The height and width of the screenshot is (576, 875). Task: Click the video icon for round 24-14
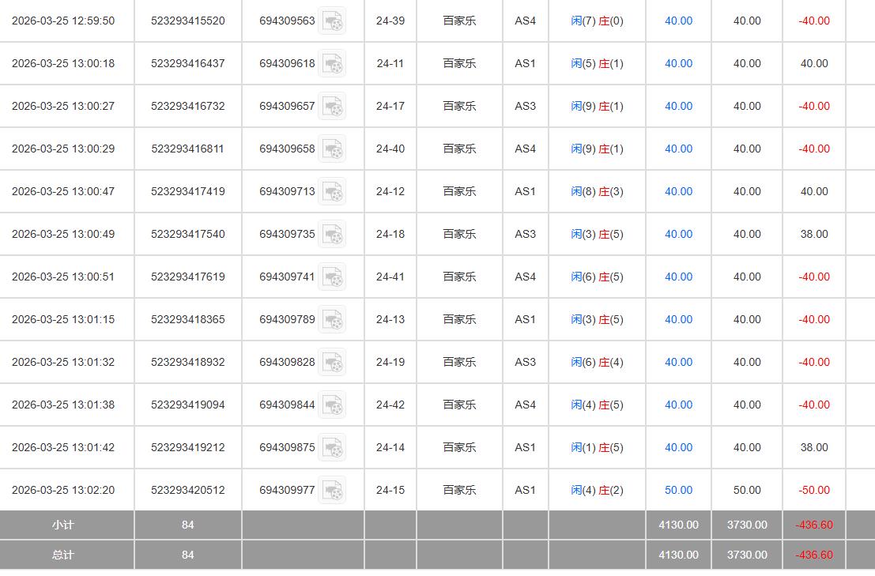(333, 447)
